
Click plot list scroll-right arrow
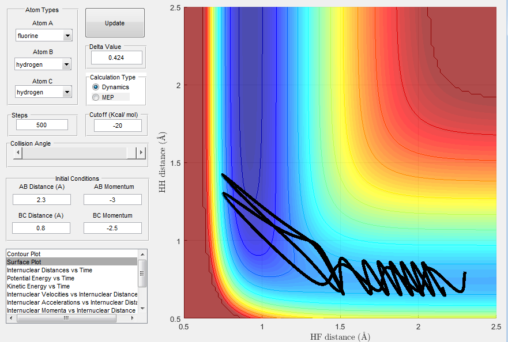tap(133, 318)
